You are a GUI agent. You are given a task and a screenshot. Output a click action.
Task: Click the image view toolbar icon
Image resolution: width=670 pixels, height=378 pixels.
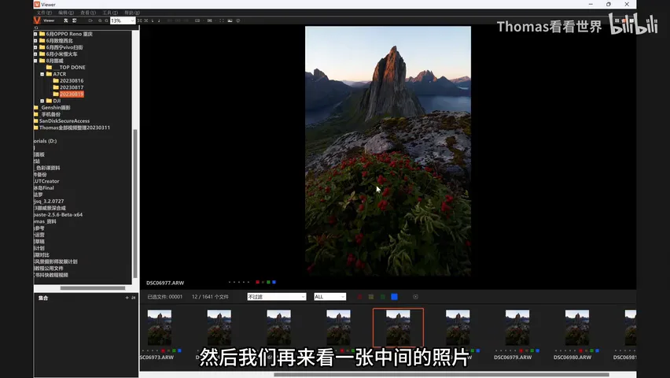coord(230,20)
